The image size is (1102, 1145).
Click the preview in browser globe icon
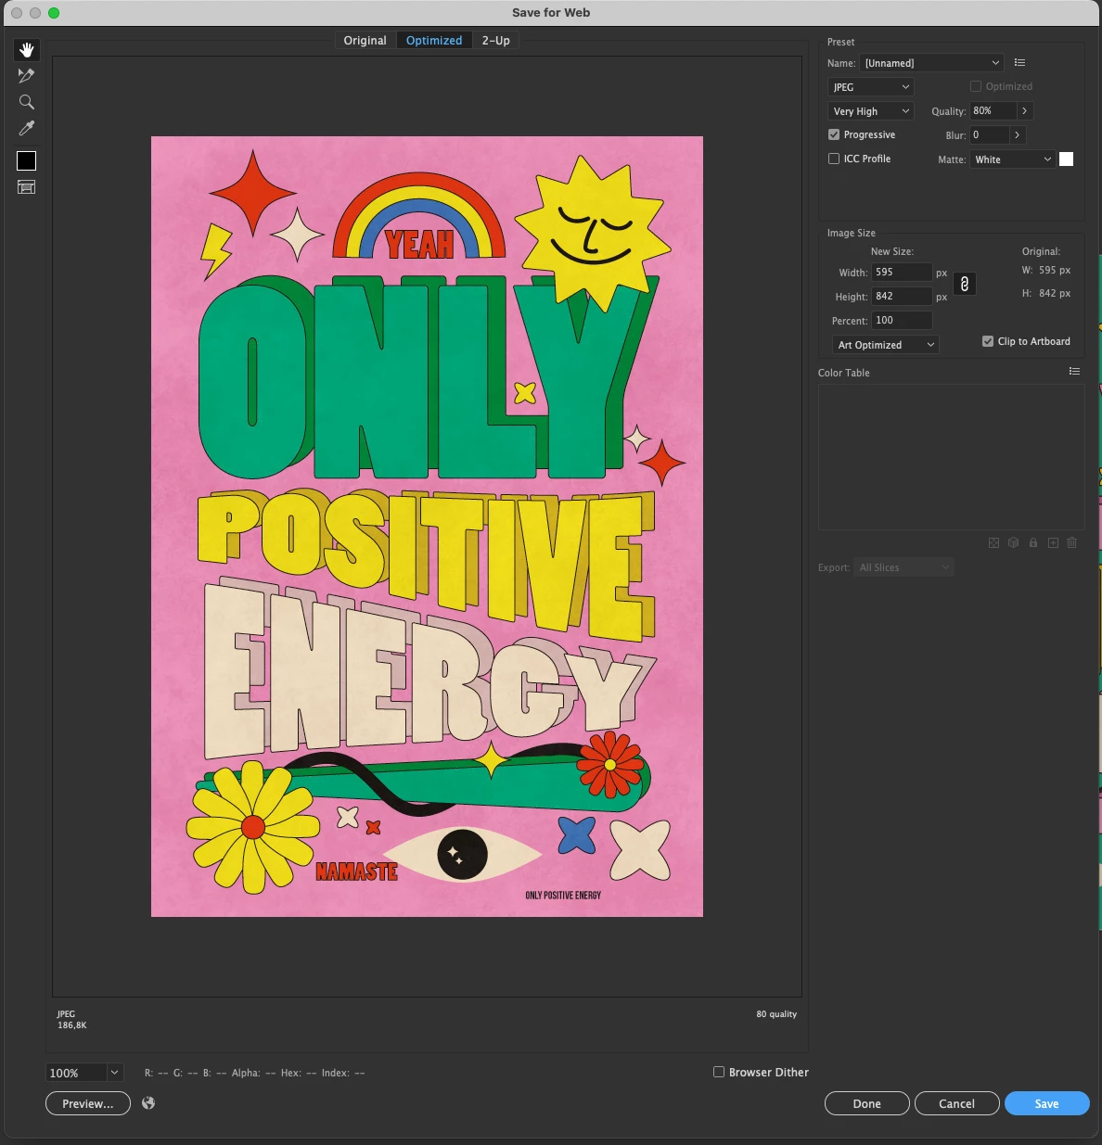(x=148, y=1103)
